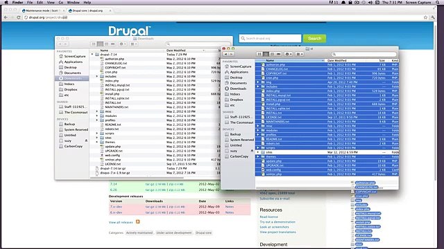Image resolution: width=444 pixels, height=249 pixels.
Task: Open the RSS feed icon beside View all releases
Action: 137,222
